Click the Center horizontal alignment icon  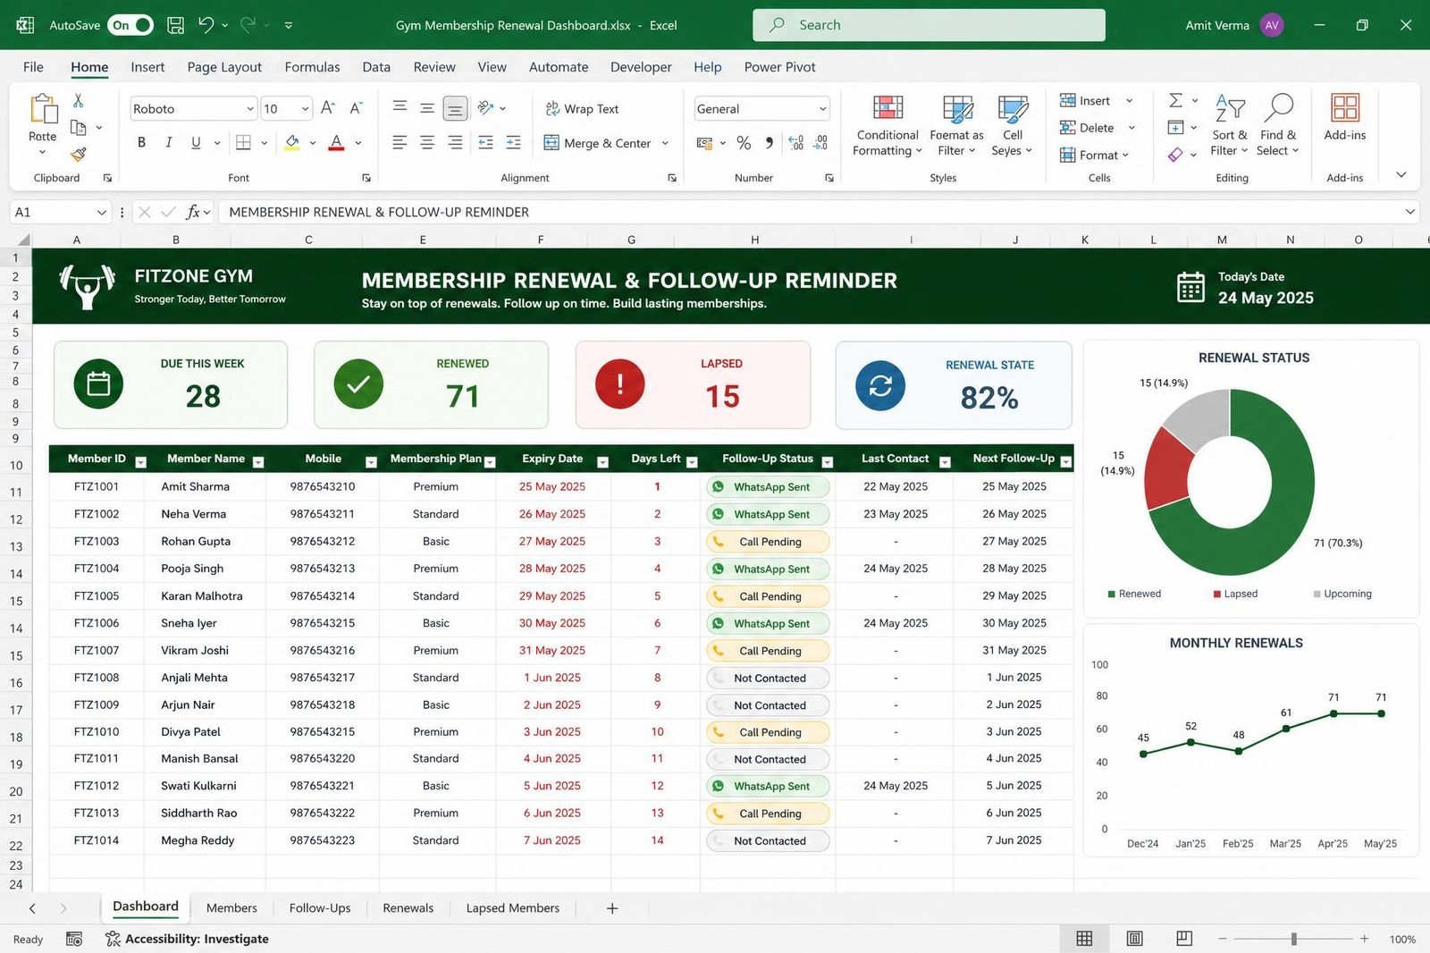[x=427, y=142]
